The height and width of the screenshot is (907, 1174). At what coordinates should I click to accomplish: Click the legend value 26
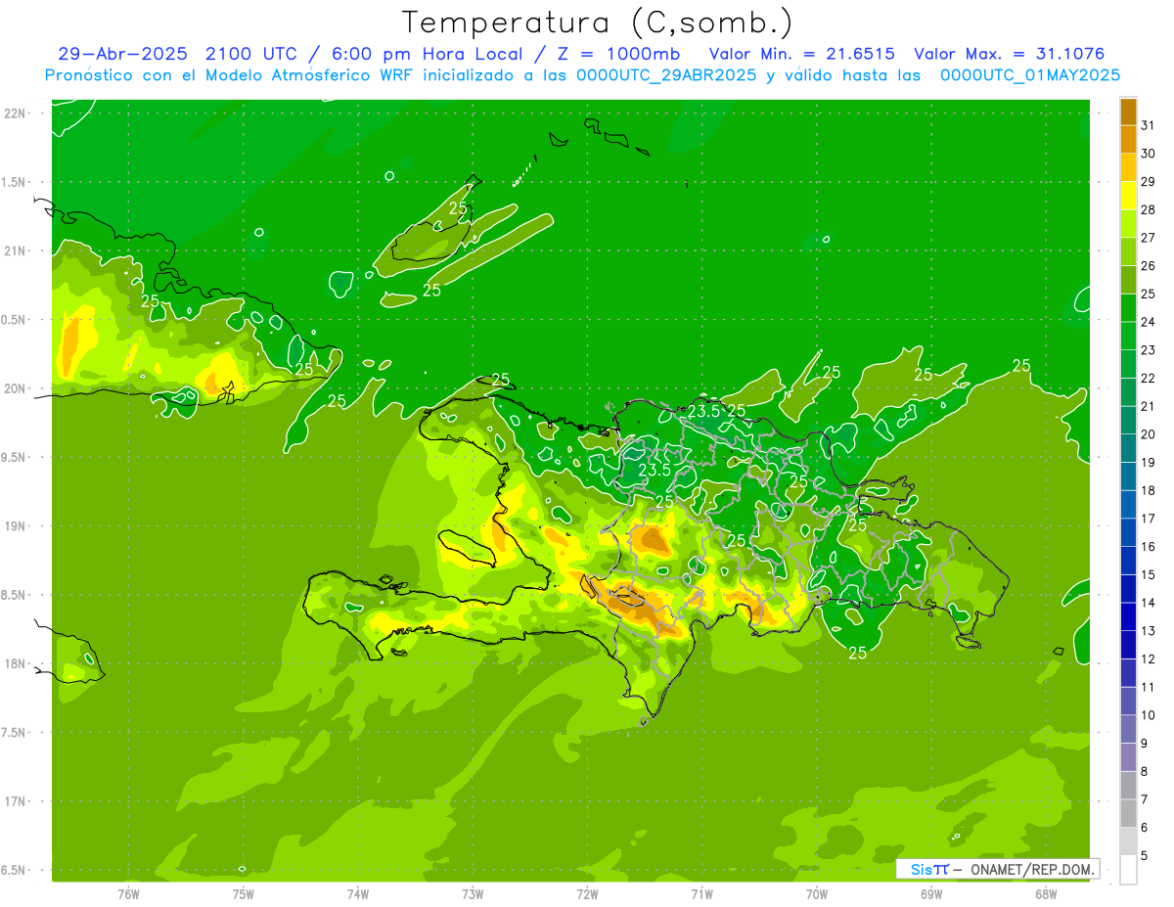[1148, 265]
